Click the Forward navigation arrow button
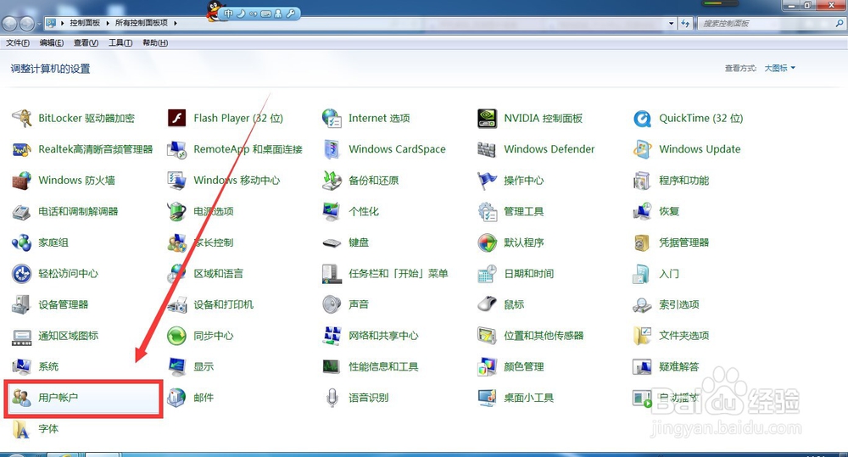The height and width of the screenshot is (457, 848). tap(27, 23)
